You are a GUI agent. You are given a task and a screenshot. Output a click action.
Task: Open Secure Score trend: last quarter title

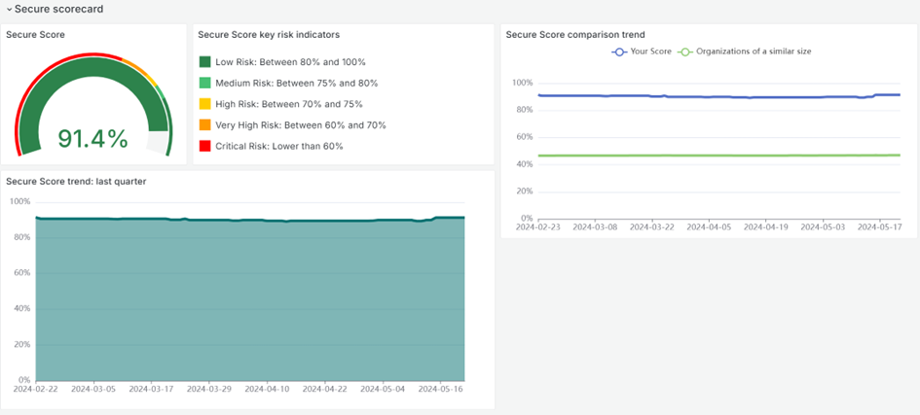pos(76,181)
